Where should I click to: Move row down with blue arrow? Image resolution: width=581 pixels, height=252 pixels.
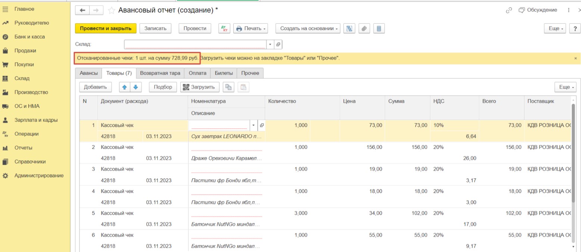135,87
